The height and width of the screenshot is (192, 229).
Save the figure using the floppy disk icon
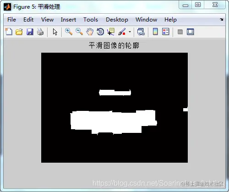point(30,32)
